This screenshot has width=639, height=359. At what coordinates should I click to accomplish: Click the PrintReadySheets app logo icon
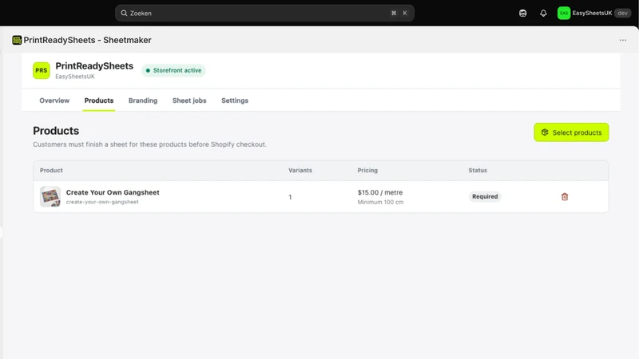pos(17,40)
